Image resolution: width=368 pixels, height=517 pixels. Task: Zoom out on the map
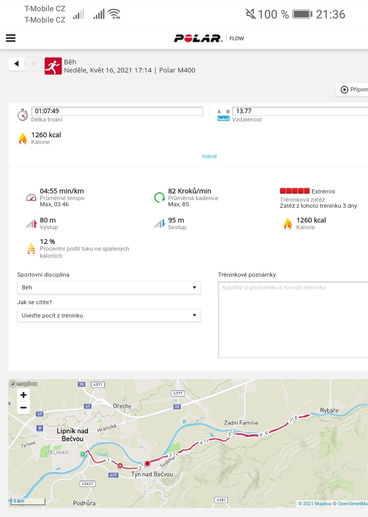(x=24, y=408)
